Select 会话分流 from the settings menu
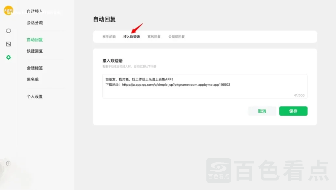Screen dimensions: 336x190 (x=34, y=23)
